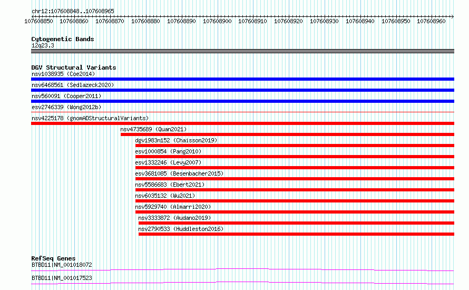Select nsv5586683 (Ebert2021) label
Screen dimensions: 469x290
click(170, 185)
